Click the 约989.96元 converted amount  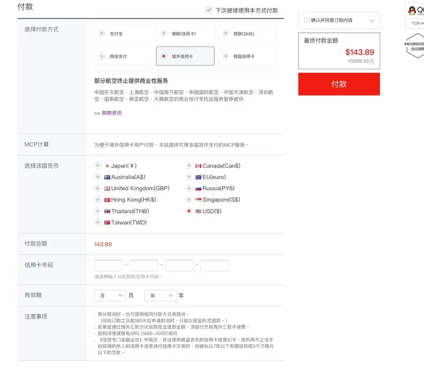(361, 61)
